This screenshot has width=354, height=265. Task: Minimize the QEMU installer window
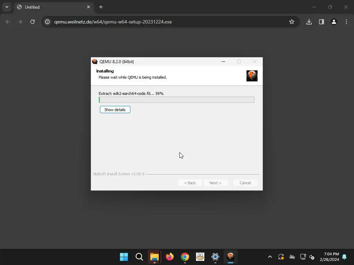click(x=223, y=61)
